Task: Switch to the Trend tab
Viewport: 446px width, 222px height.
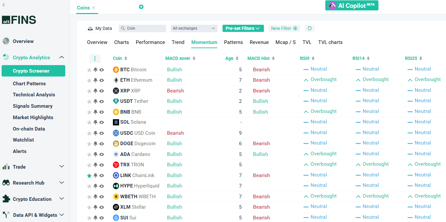Action: [x=178, y=42]
